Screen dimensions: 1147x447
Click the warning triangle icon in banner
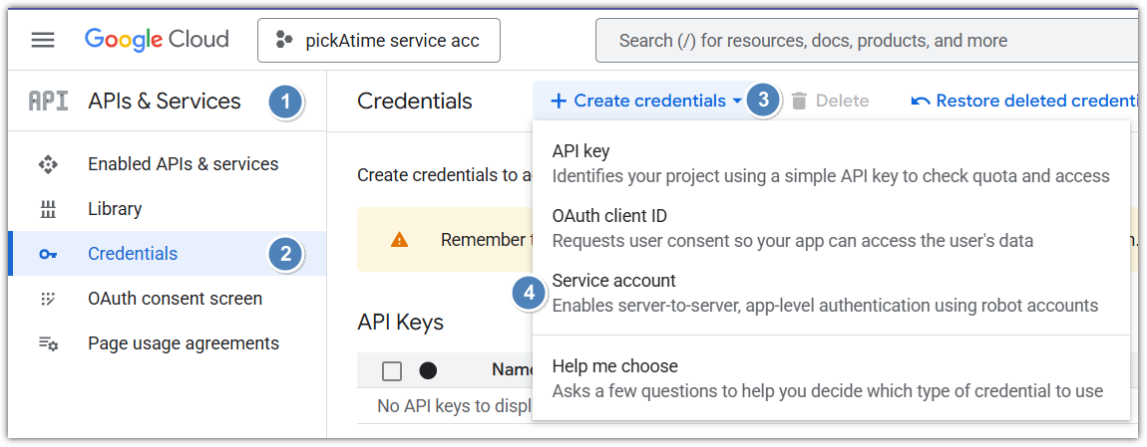pos(399,240)
